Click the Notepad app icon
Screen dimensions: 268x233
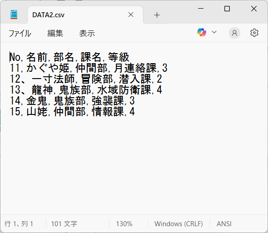click(14, 15)
